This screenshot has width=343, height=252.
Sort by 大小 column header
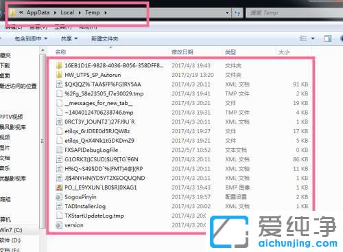coord(284,52)
